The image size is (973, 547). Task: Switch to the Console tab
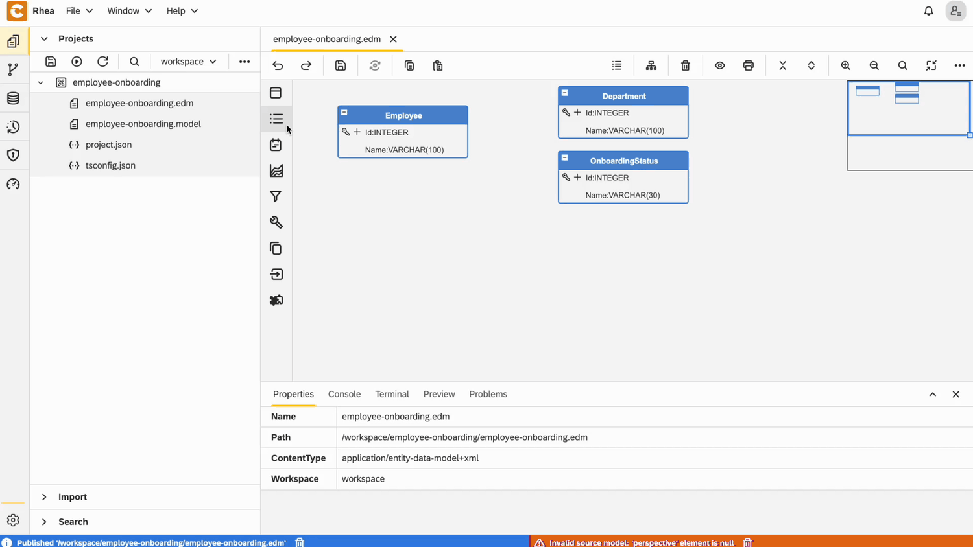[x=344, y=394]
